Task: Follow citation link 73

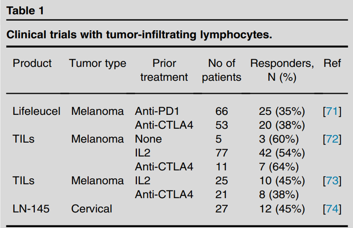Action: [x=332, y=181]
